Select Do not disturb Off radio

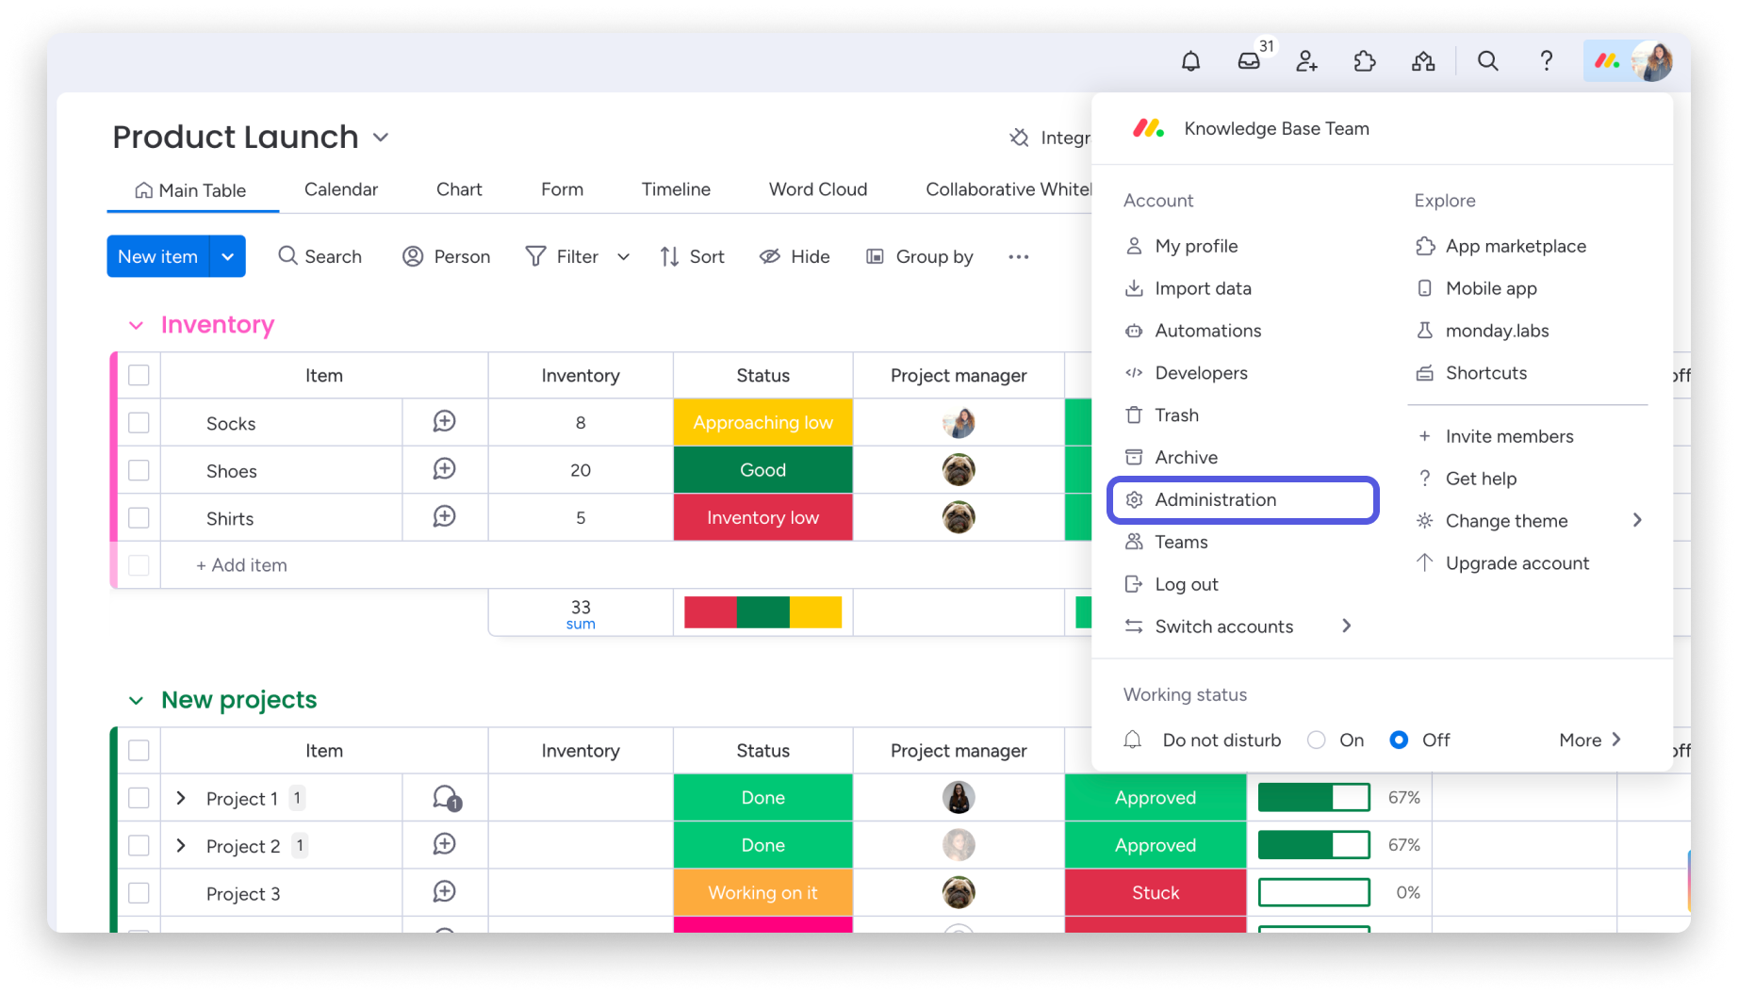1399,740
